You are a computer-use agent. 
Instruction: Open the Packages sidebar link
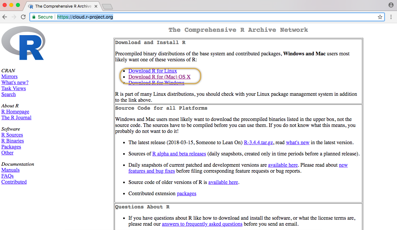coord(11,147)
